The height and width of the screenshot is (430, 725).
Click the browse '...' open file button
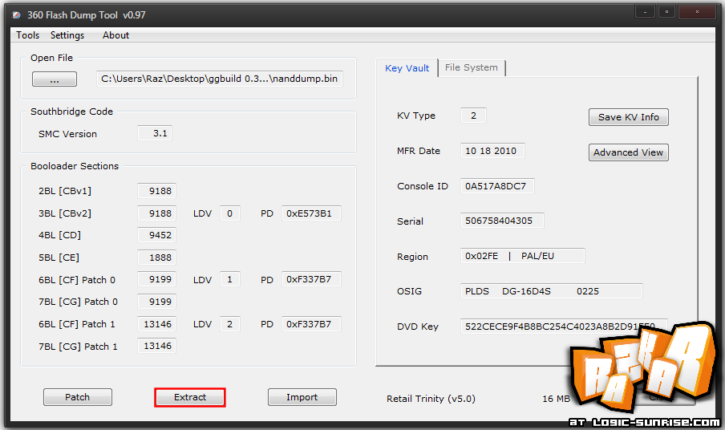click(55, 79)
